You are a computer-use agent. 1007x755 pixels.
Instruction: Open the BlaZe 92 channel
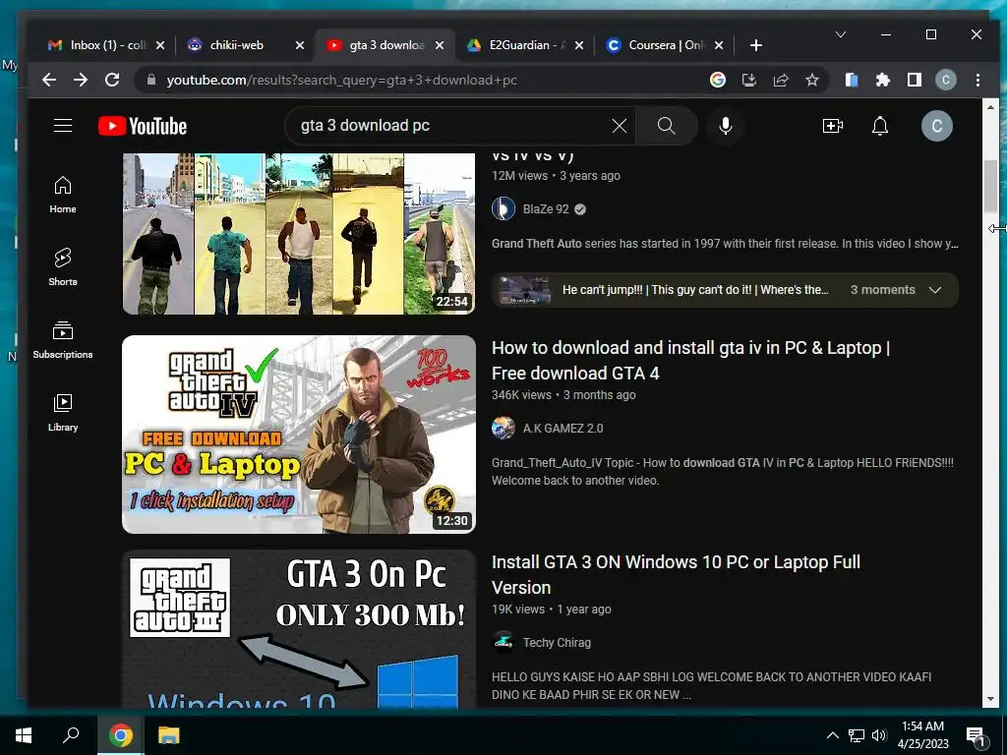(x=546, y=209)
